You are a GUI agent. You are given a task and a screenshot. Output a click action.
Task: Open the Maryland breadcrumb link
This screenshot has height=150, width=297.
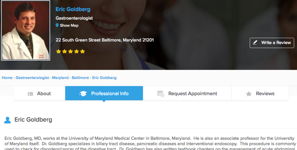tap(60, 78)
